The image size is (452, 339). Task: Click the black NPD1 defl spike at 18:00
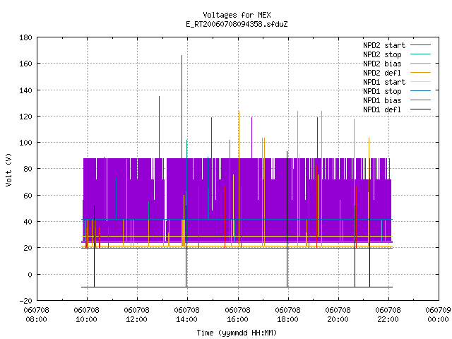click(287, 219)
